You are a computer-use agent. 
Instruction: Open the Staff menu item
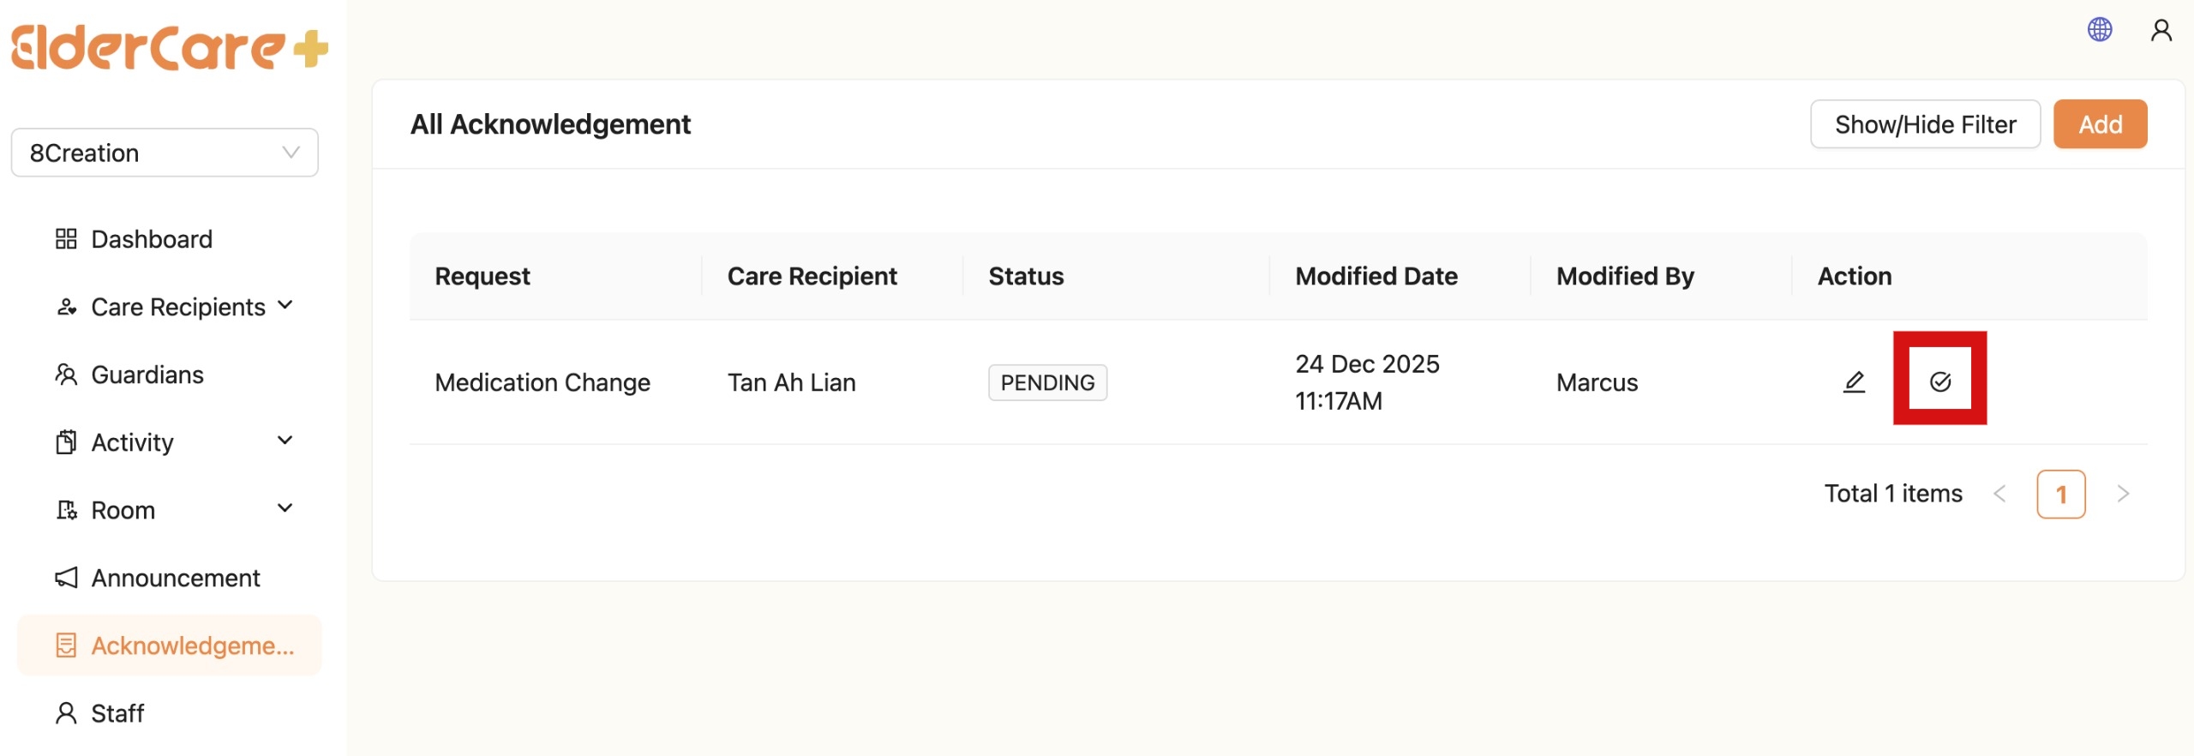(x=117, y=713)
